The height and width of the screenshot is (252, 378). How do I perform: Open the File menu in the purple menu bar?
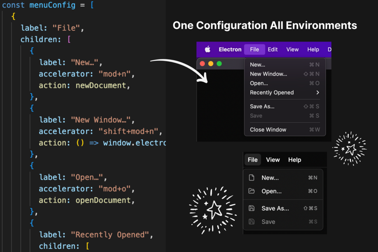[x=254, y=49]
